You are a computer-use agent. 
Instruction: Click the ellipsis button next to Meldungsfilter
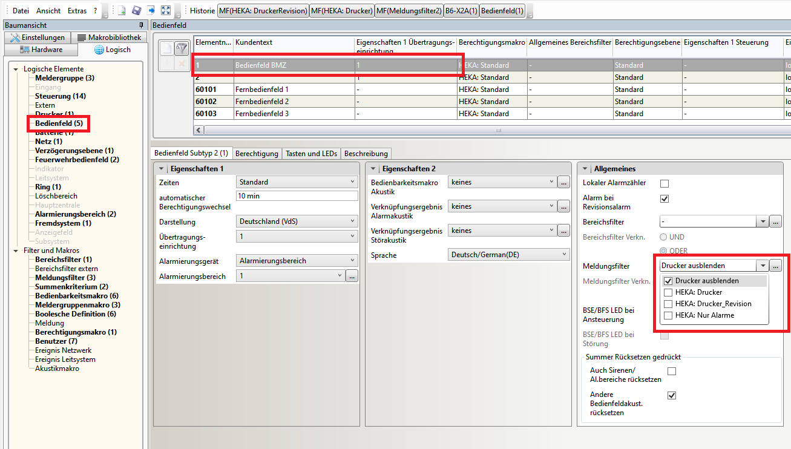tap(776, 266)
